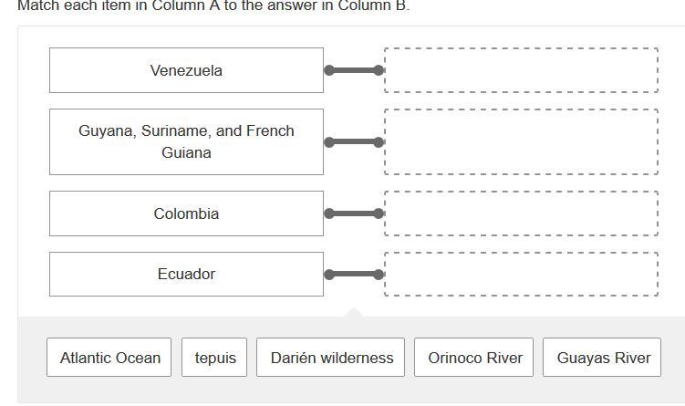Click the Guyana, Suriname, and French Guiana box
The height and width of the screenshot is (406, 685).
coord(186,141)
